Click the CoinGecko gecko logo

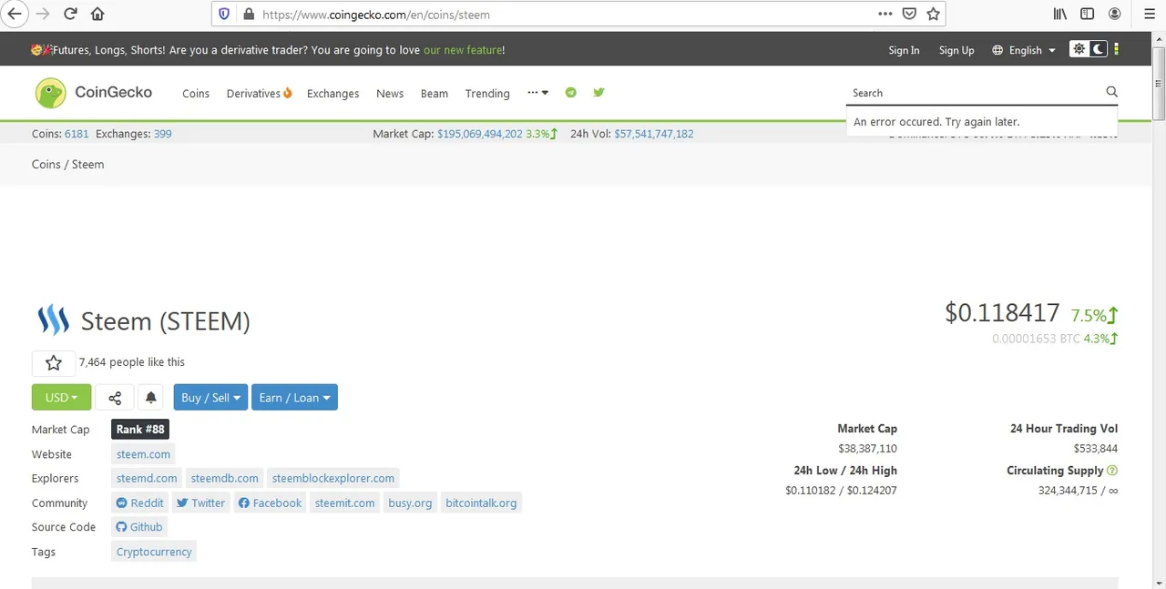51,93
